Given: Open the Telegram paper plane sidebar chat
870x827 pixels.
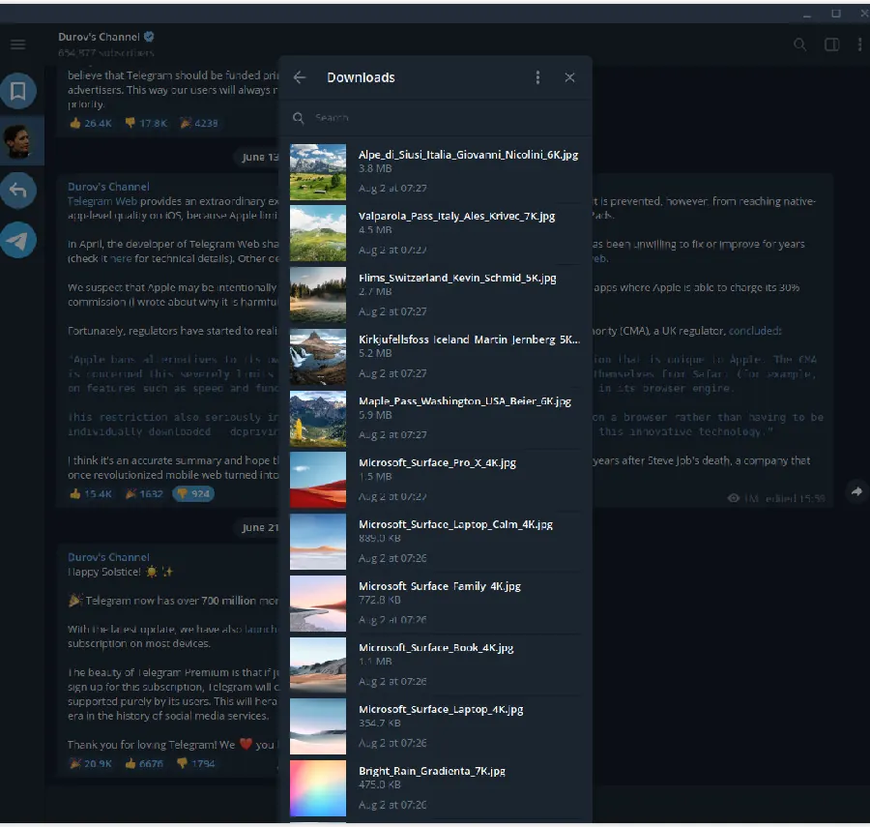Looking at the screenshot, I should (18, 240).
